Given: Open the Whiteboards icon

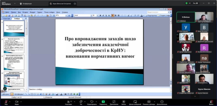Looking at the screenshot, I should coord(135,102).
